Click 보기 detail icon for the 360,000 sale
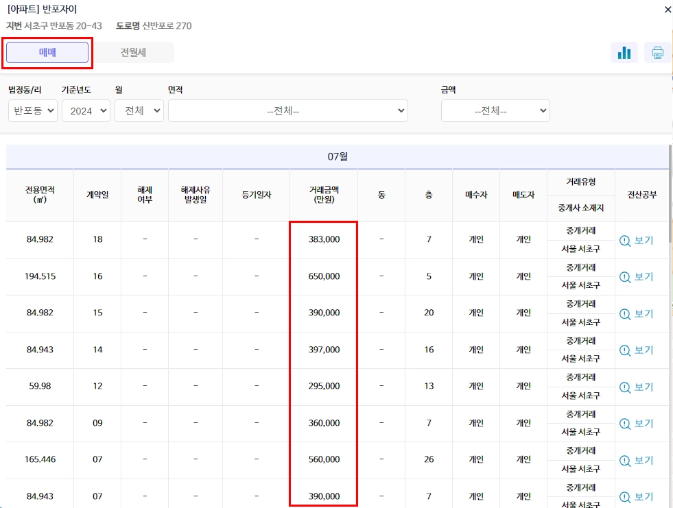673x508 pixels. pos(638,423)
